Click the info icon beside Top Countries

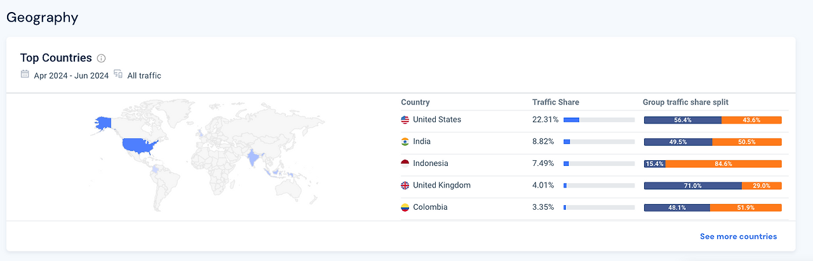(x=101, y=58)
